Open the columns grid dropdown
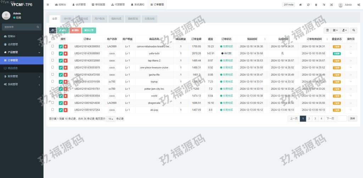 click(x=335, y=30)
